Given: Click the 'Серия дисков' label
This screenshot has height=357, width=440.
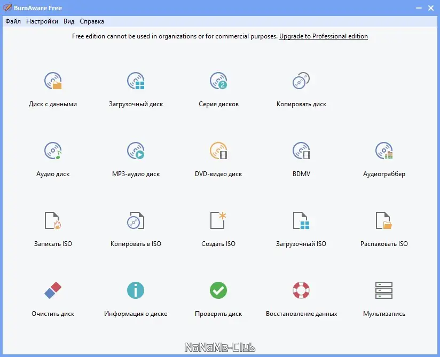Looking at the screenshot, I should point(218,104).
